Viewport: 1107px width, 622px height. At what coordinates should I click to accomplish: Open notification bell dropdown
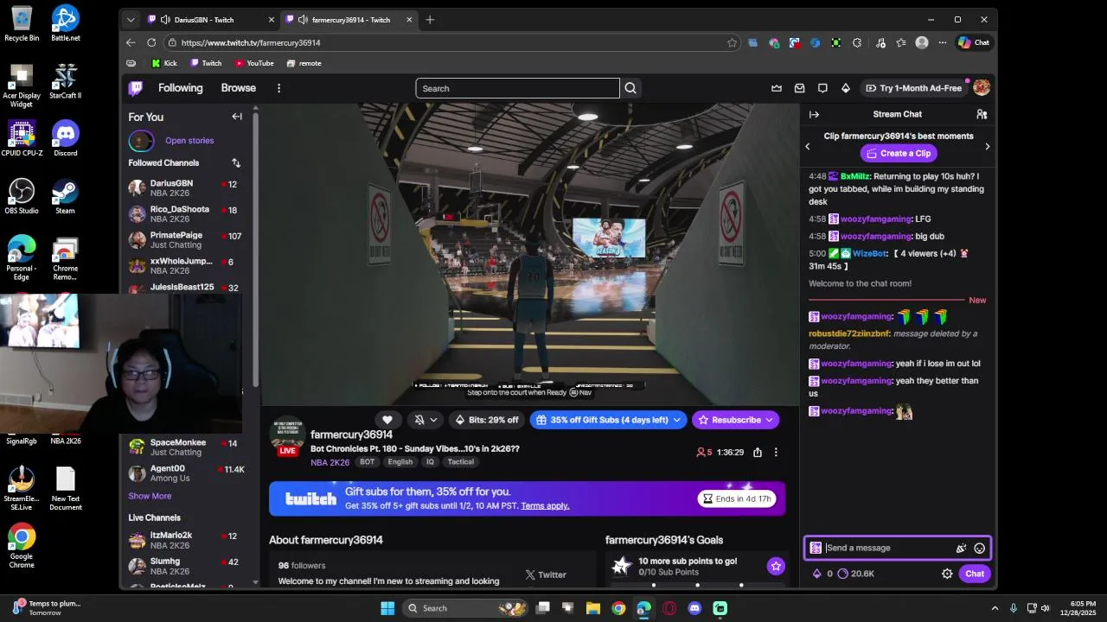pyautogui.click(x=425, y=420)
